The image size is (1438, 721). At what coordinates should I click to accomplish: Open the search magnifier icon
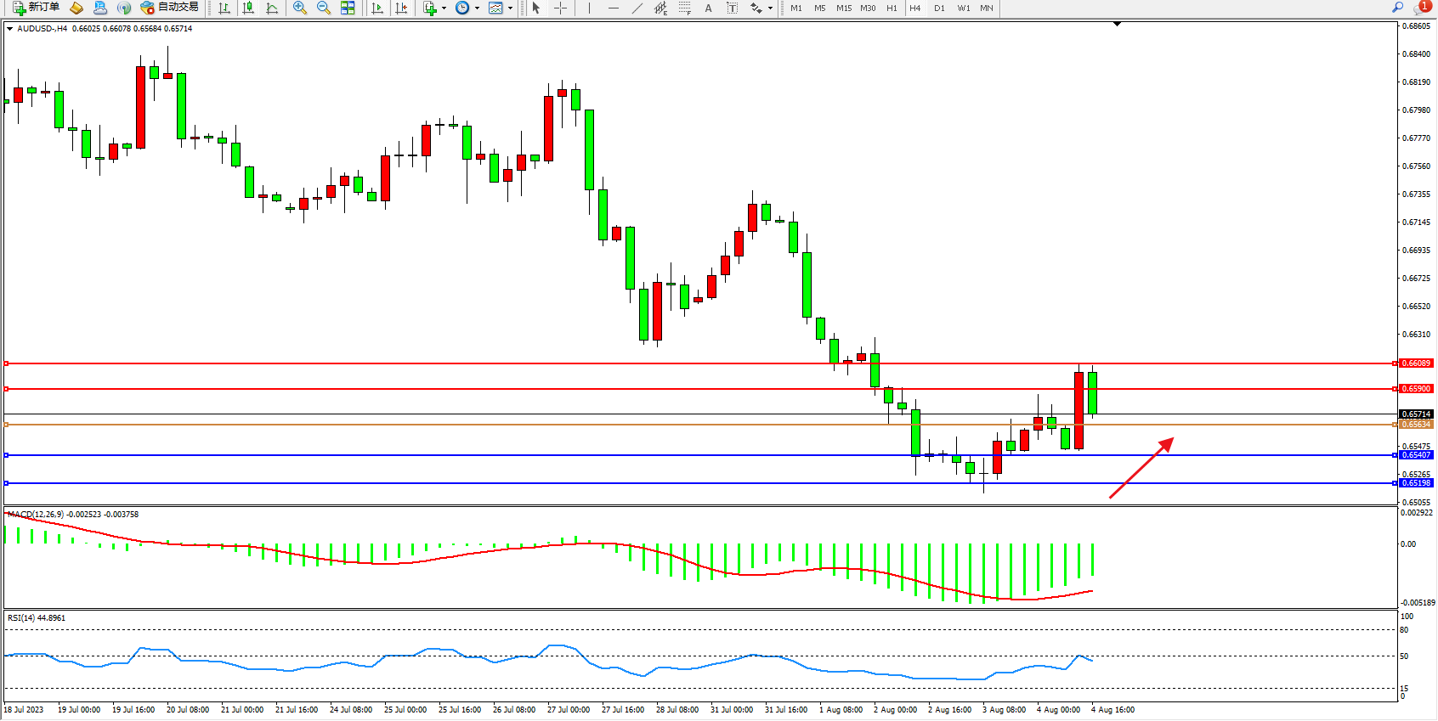pyautogui.click(x=1397, y=8)
